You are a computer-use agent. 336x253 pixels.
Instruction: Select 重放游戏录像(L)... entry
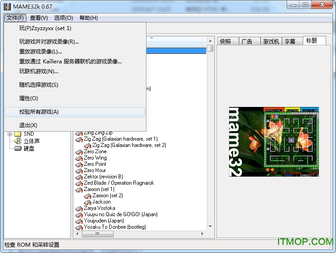click(75, 52)
